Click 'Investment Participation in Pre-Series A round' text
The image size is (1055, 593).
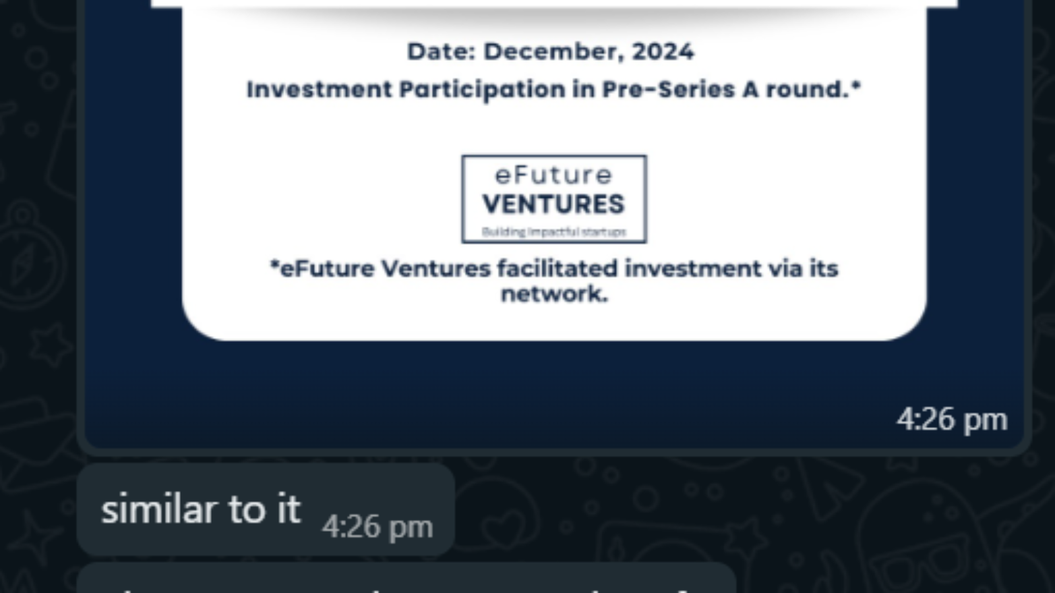(554, 89)
